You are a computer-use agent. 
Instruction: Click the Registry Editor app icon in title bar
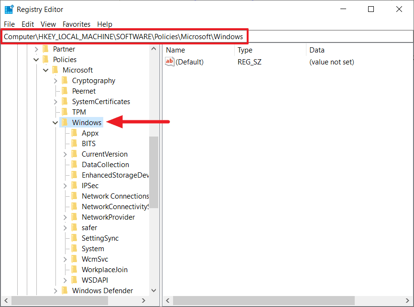(x=9, y=9)
